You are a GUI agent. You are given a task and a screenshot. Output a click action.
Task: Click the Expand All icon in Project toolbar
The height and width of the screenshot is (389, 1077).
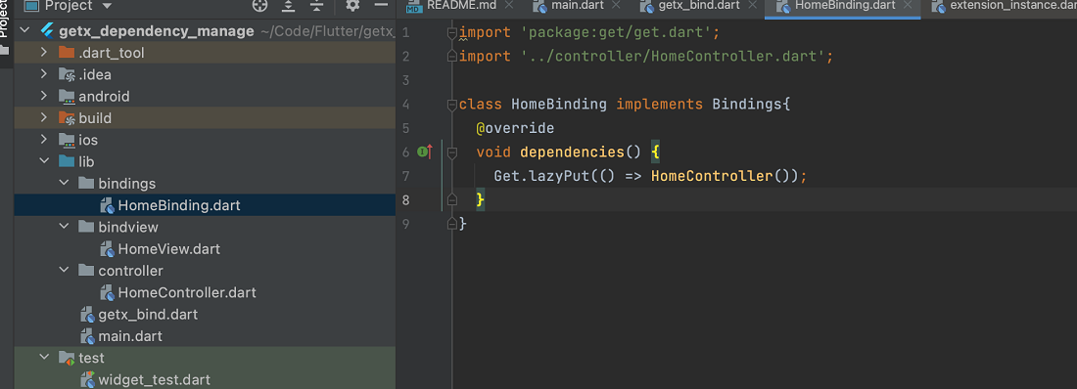pos(289,6)
